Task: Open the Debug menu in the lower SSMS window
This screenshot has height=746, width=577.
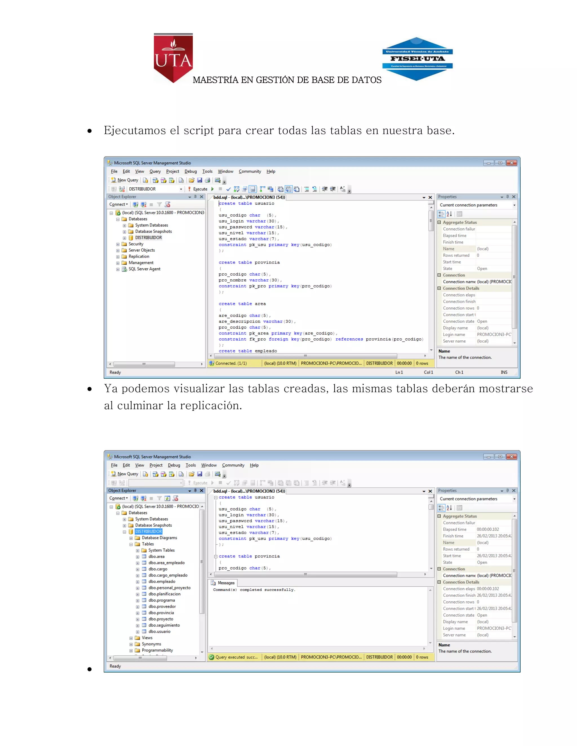Action: pos(174,465)
